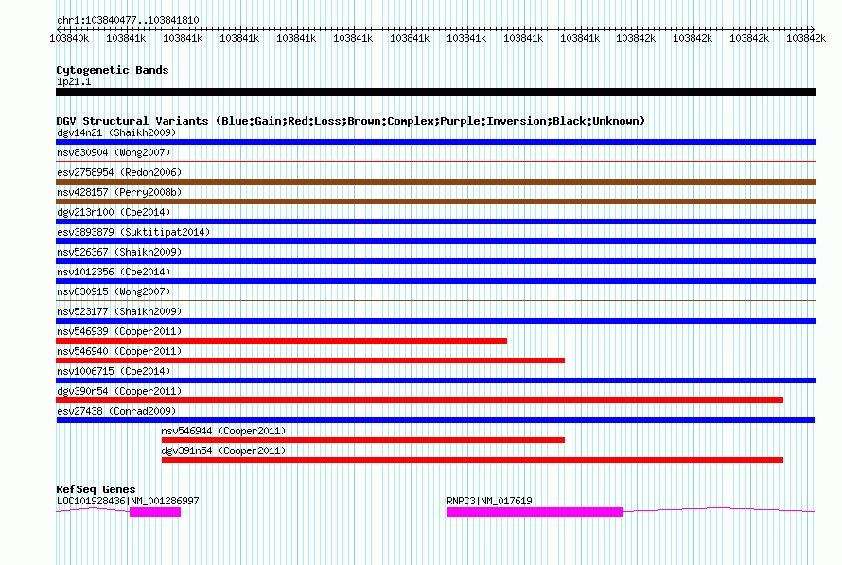Select the black 1p21.1 cytogenetic band bar

click(435, 92)
